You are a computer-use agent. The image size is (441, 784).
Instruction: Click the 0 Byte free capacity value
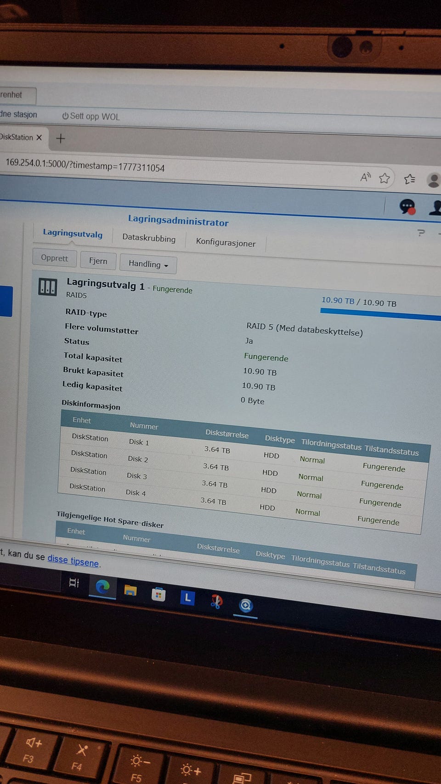252,401
